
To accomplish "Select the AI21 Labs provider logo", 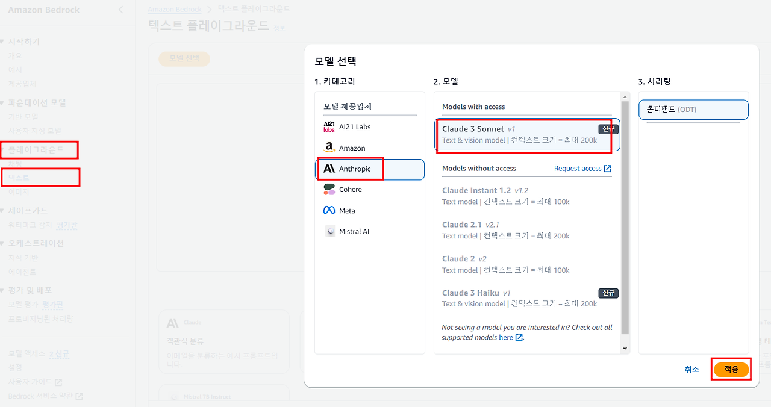I will (x=329, y=126).
